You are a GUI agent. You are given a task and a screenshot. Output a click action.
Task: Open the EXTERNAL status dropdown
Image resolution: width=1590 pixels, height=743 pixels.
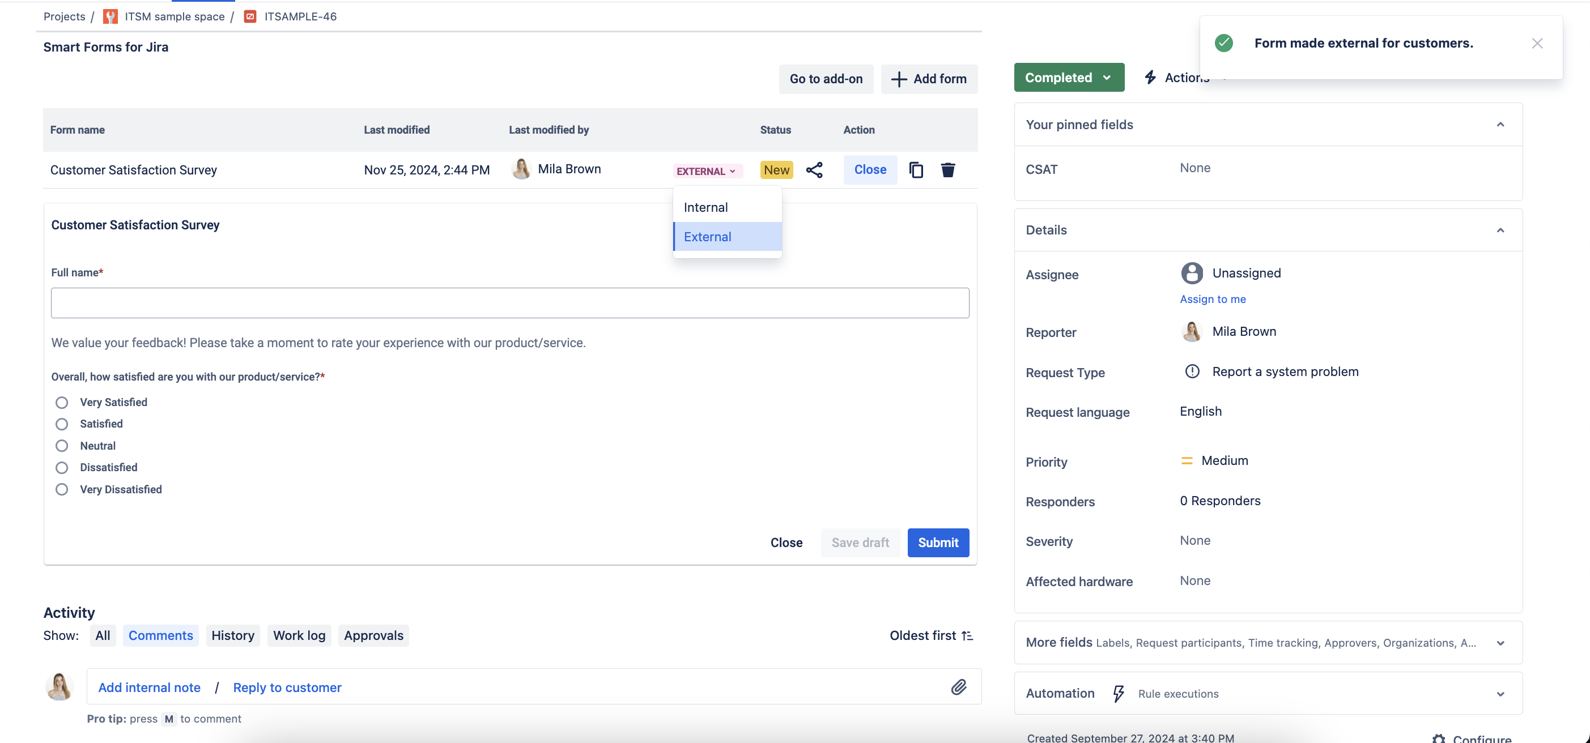pos(706,169)
